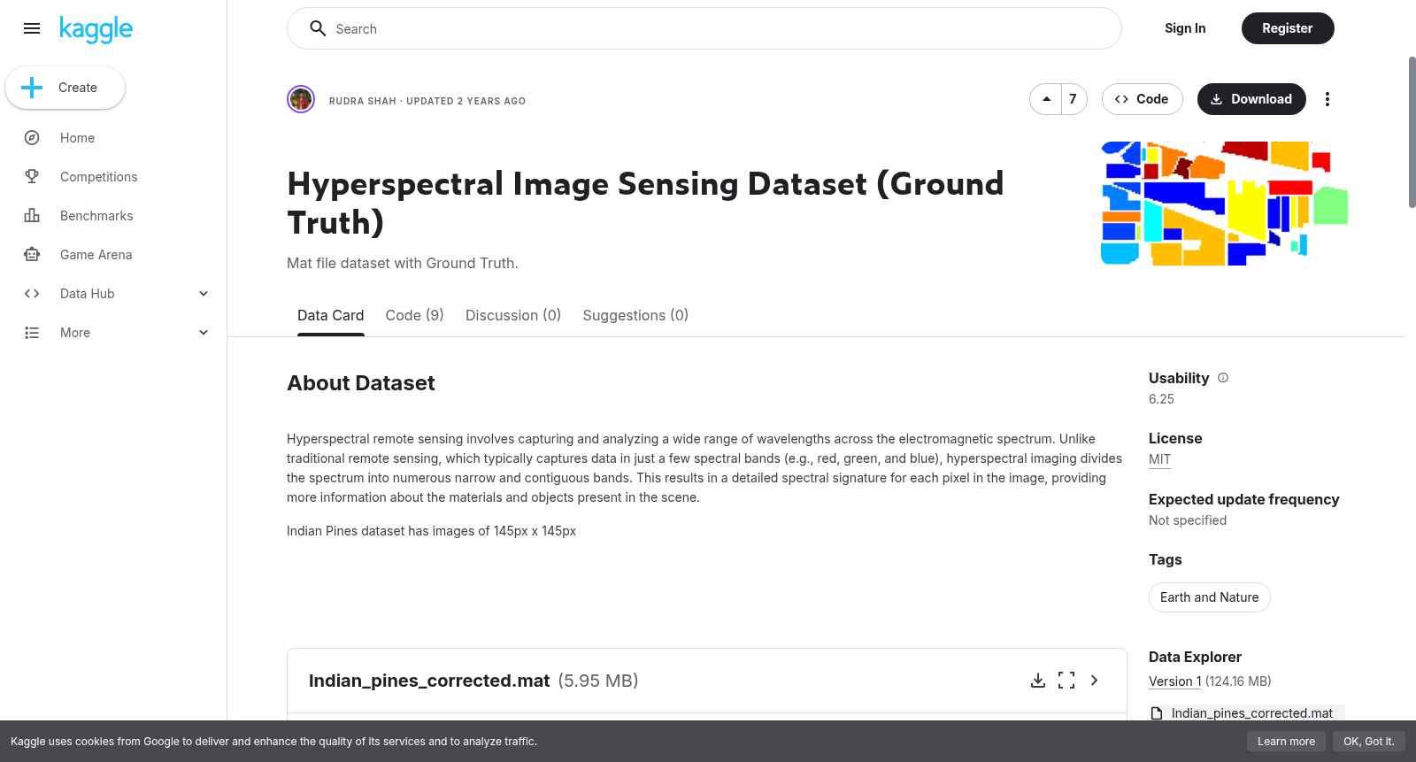Click the Download button
The height and width of the screenshot is (762, 1416).
click(1251, 99)
